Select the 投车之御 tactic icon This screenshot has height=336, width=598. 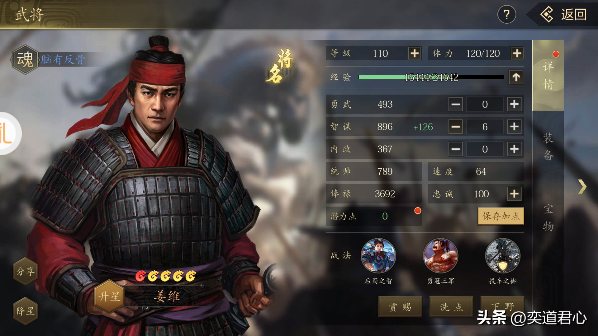[502, 256]
